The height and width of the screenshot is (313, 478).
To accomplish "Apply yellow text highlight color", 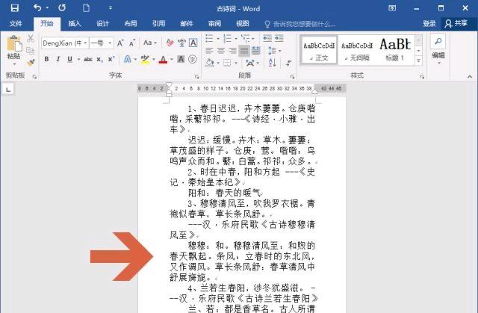I will 145,60.
